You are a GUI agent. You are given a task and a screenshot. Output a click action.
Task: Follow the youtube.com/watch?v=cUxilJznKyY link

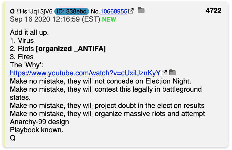pos(85,73)
